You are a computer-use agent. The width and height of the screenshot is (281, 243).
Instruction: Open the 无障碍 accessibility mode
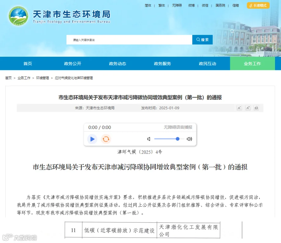coord(177,5)
